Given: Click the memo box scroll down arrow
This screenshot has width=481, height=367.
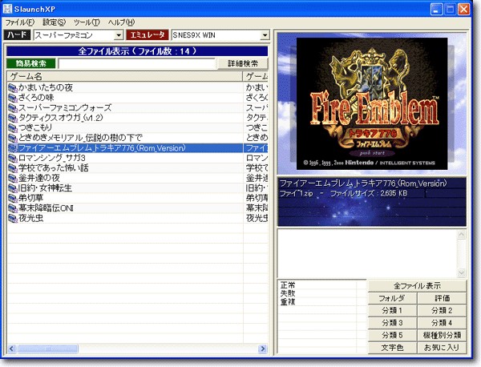Looking at the screenshot, I should (462, 272).
